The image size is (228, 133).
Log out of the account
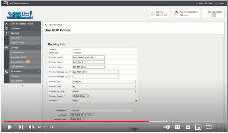pos(219,3)
